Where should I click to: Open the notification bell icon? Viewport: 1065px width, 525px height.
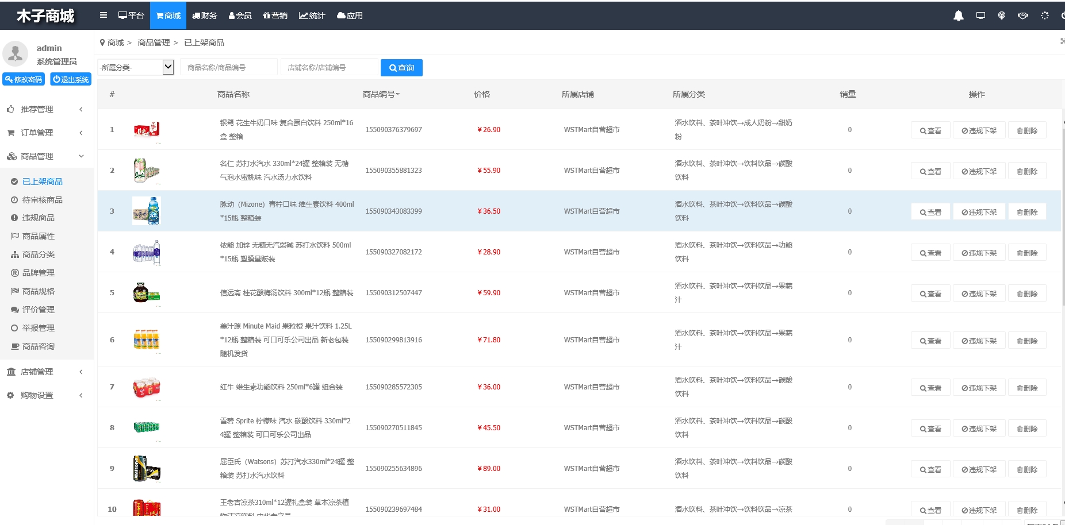(x=959, y=16)
